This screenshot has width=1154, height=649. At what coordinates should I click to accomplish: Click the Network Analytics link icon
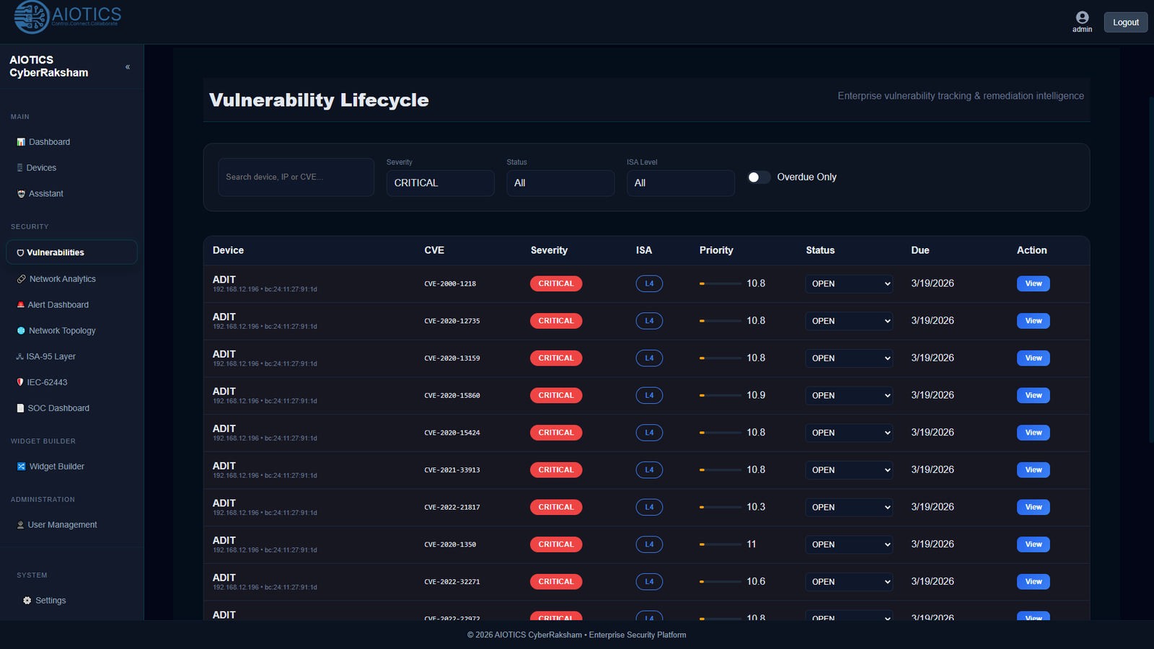pyautogui.click(x=22, y=279)
